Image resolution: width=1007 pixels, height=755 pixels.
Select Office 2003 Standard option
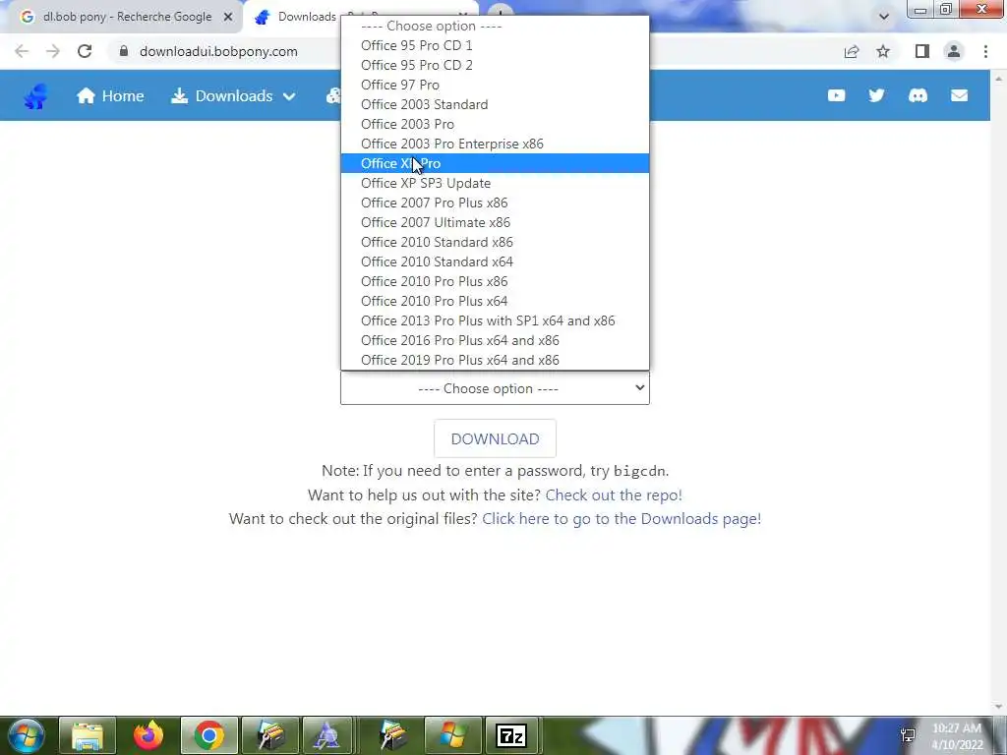[x=496, y=104]
